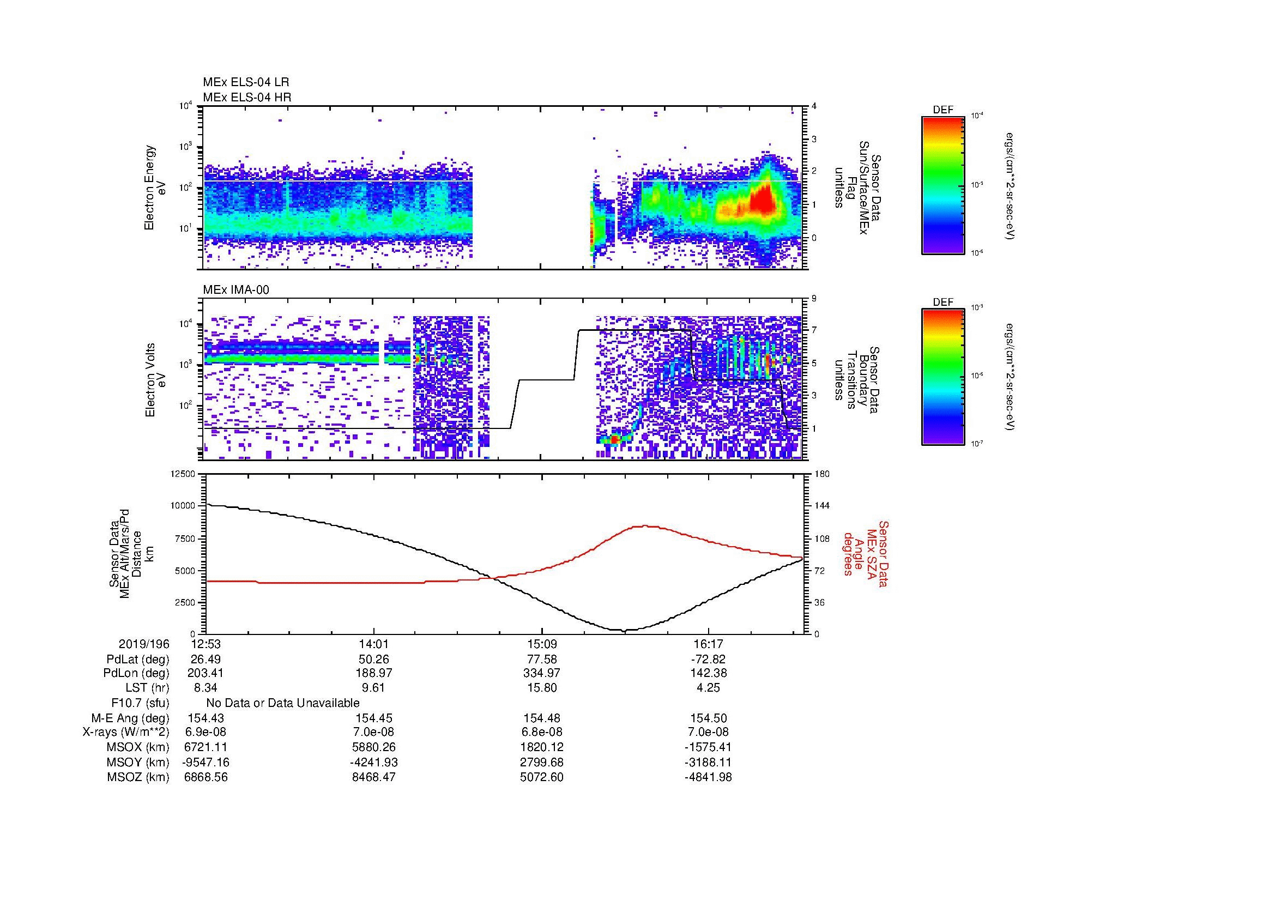Click the 'PdLat (deg)' row label

pos(138,660)
